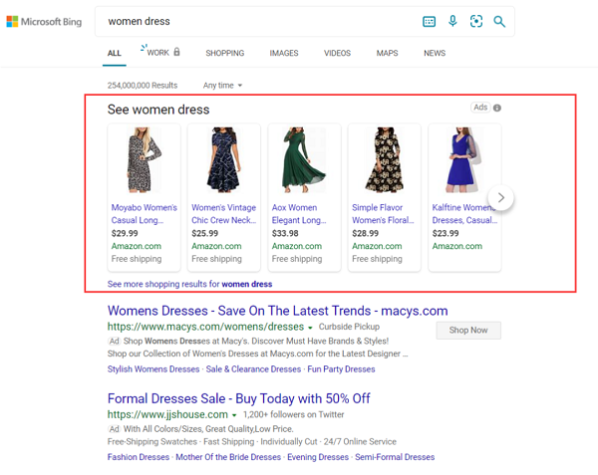598x475 pixels.
Task: Open Aox Women Elegant Long link
Action: (299, 214)
